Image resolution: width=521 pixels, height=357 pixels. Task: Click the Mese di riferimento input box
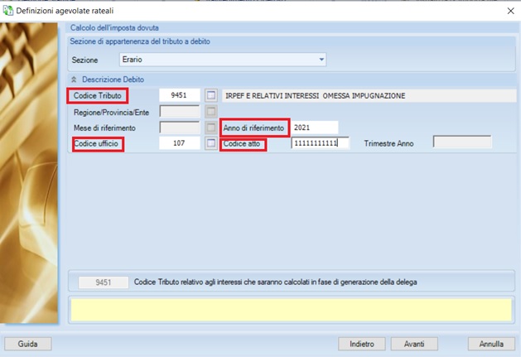point(180,128)
